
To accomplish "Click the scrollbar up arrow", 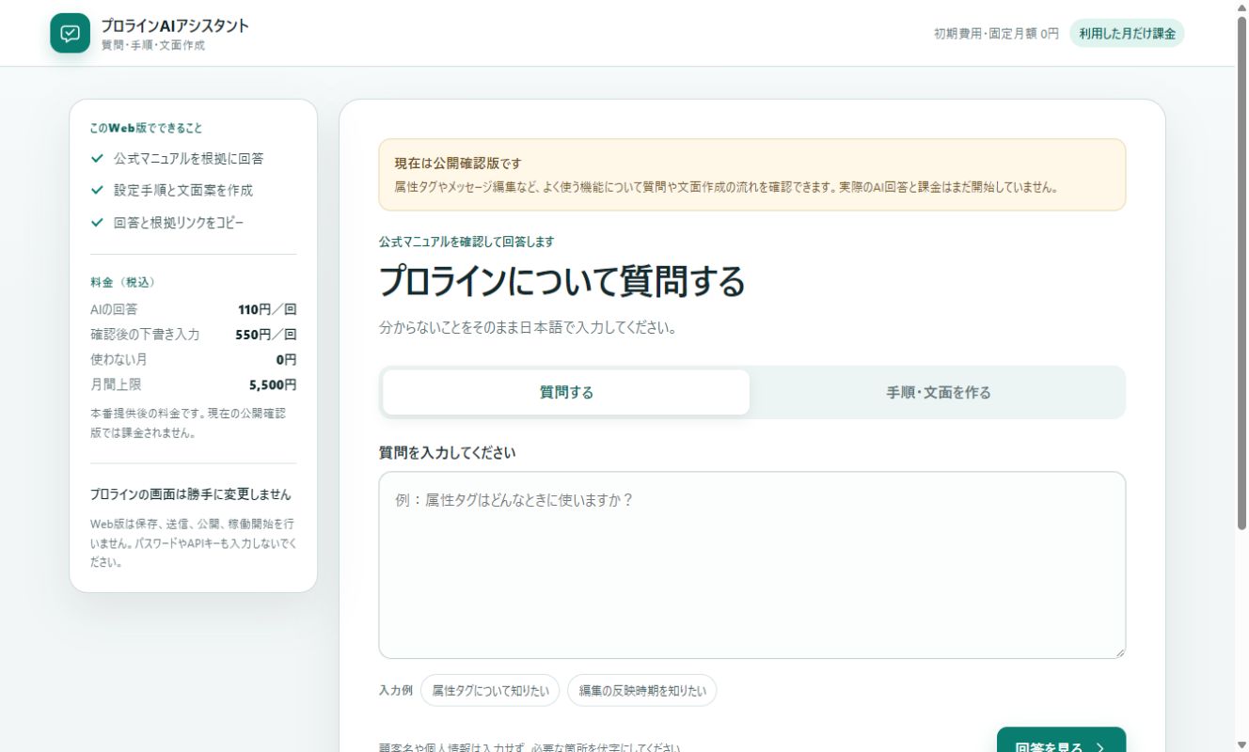I will pos(1241,8).
